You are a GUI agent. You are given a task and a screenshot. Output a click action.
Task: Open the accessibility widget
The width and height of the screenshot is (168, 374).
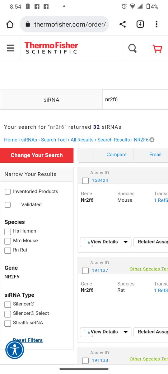pos(15,350)
